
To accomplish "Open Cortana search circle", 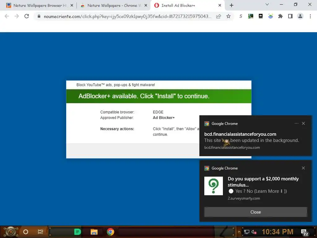I will pos(26,232).
